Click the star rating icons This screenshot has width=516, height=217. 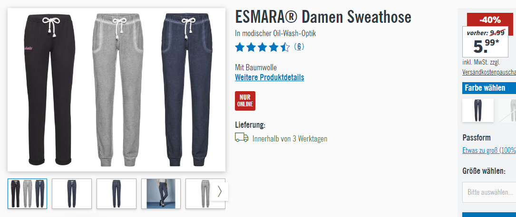[262, 47]
